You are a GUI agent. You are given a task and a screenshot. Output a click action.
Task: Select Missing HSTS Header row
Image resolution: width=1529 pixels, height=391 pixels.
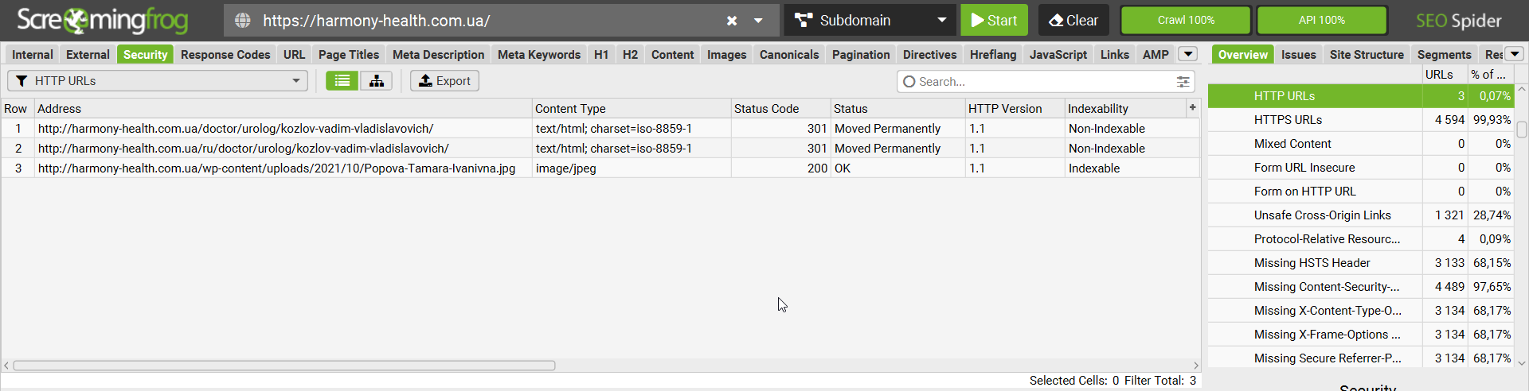coord(1360,262)
